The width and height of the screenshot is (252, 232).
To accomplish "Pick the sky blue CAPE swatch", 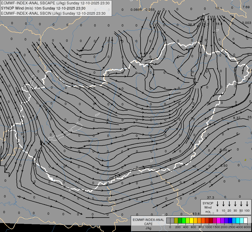I will pos(234,220).
